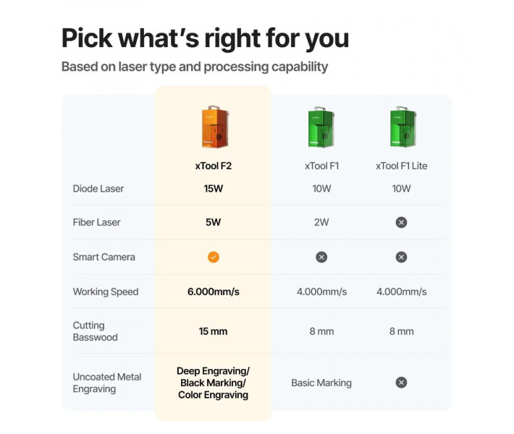Click the green xTool F1 machine image

tap(321, 127)
